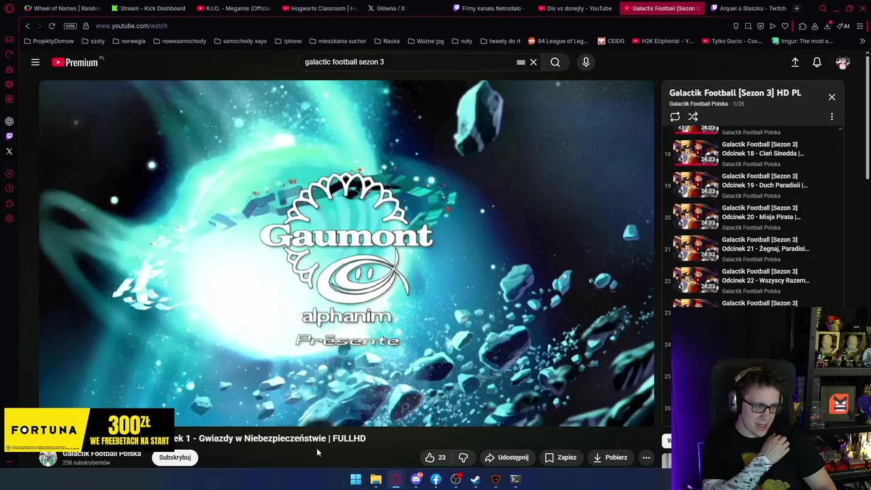Viewport: 871px width, 490px height.
Task: Open the Windows Start menu
Action: (356, 479)
